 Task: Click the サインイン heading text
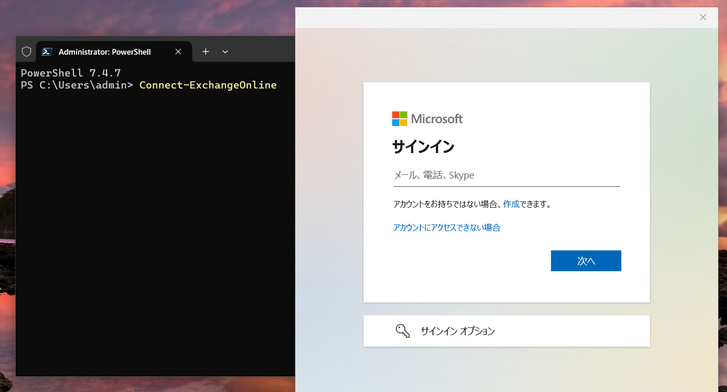(x=423, y=147)
